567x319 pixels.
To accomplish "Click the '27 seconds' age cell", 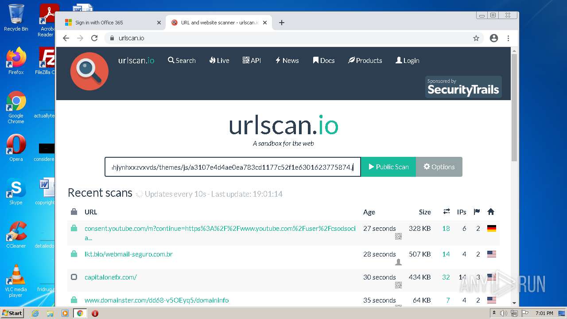I will coord(380,229).
